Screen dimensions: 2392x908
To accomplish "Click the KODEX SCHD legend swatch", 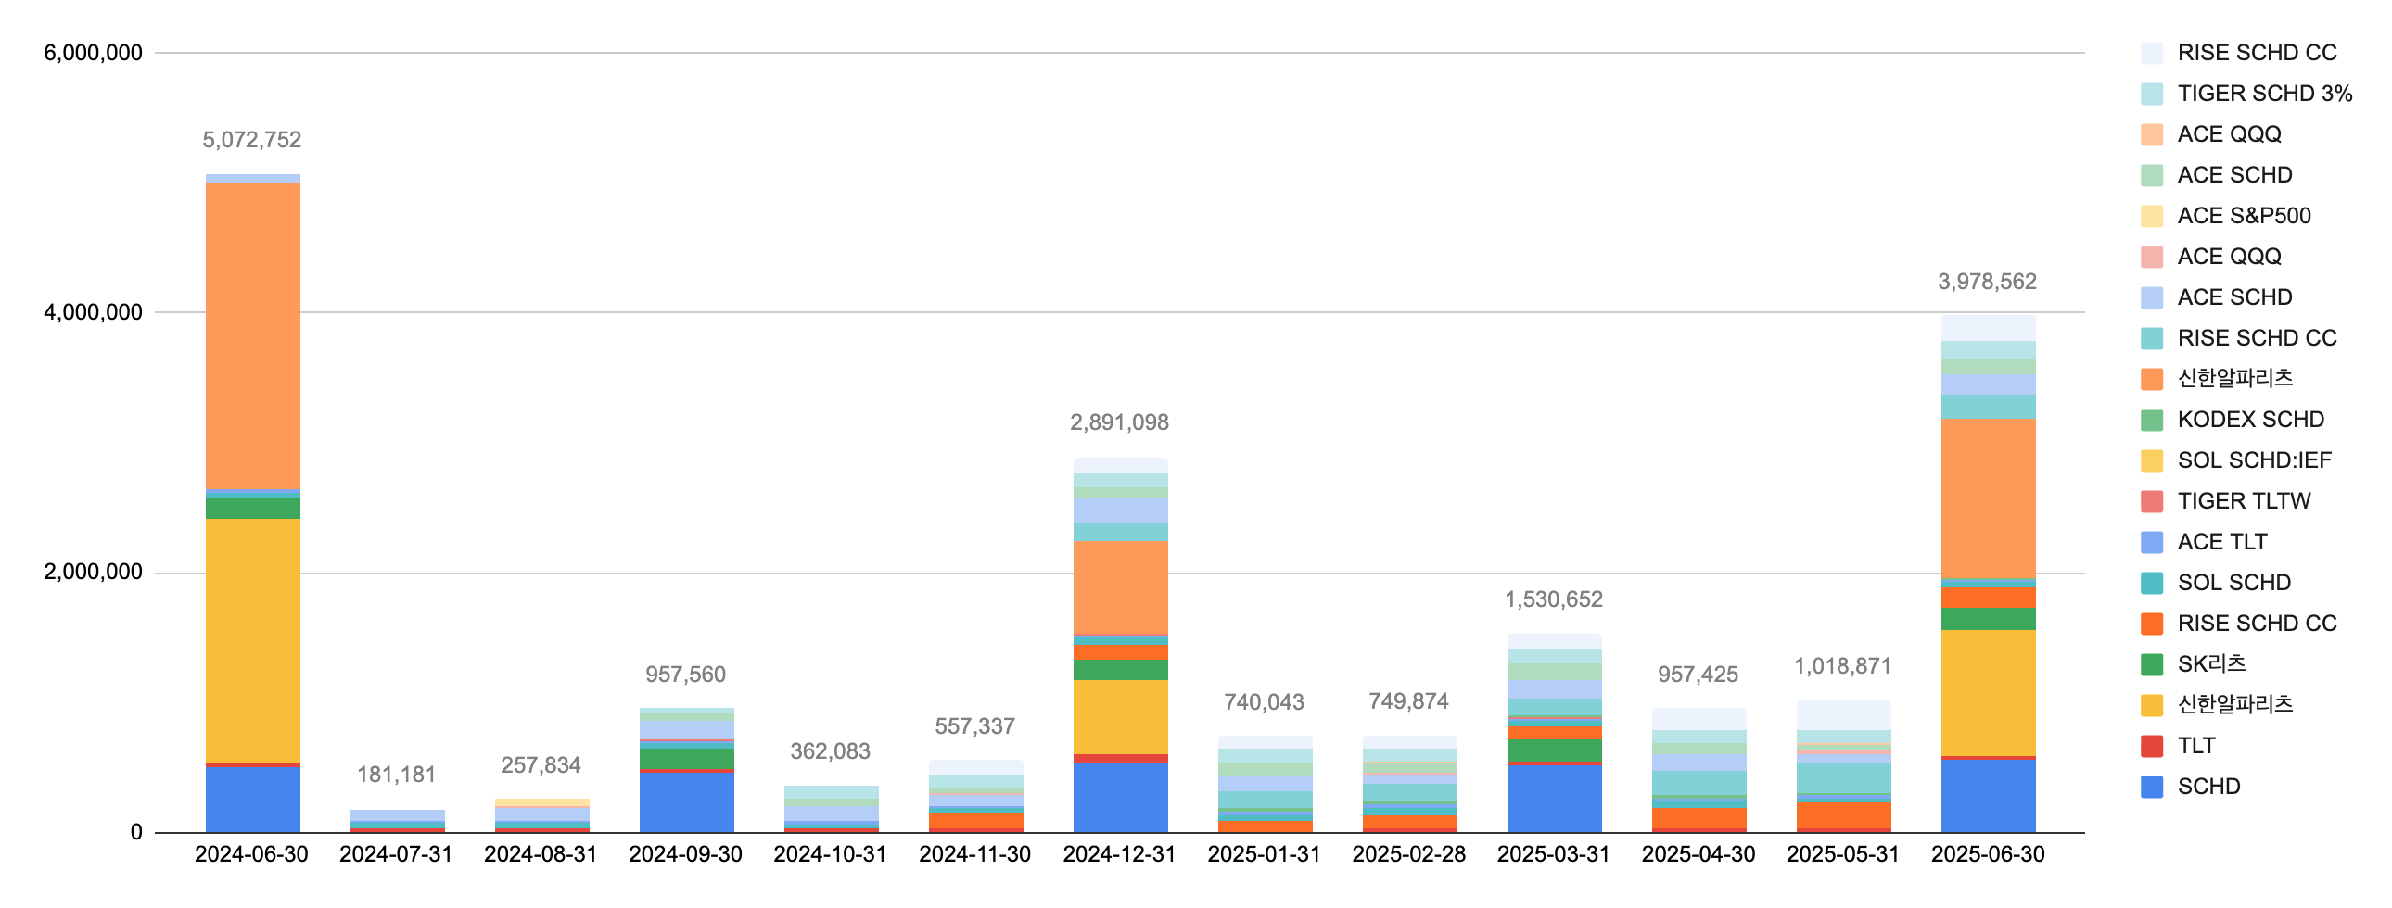I will click(2151, 420).
